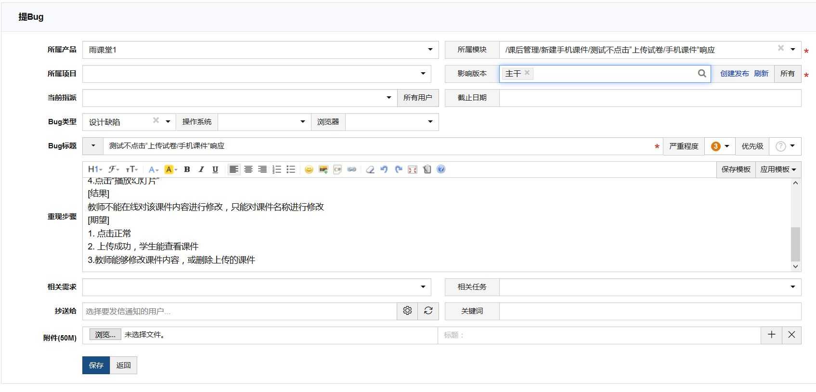Insert an emoticon smiley
Viewport: 816px width, 392px height.
pyautogui.click(x=309, y=169)
